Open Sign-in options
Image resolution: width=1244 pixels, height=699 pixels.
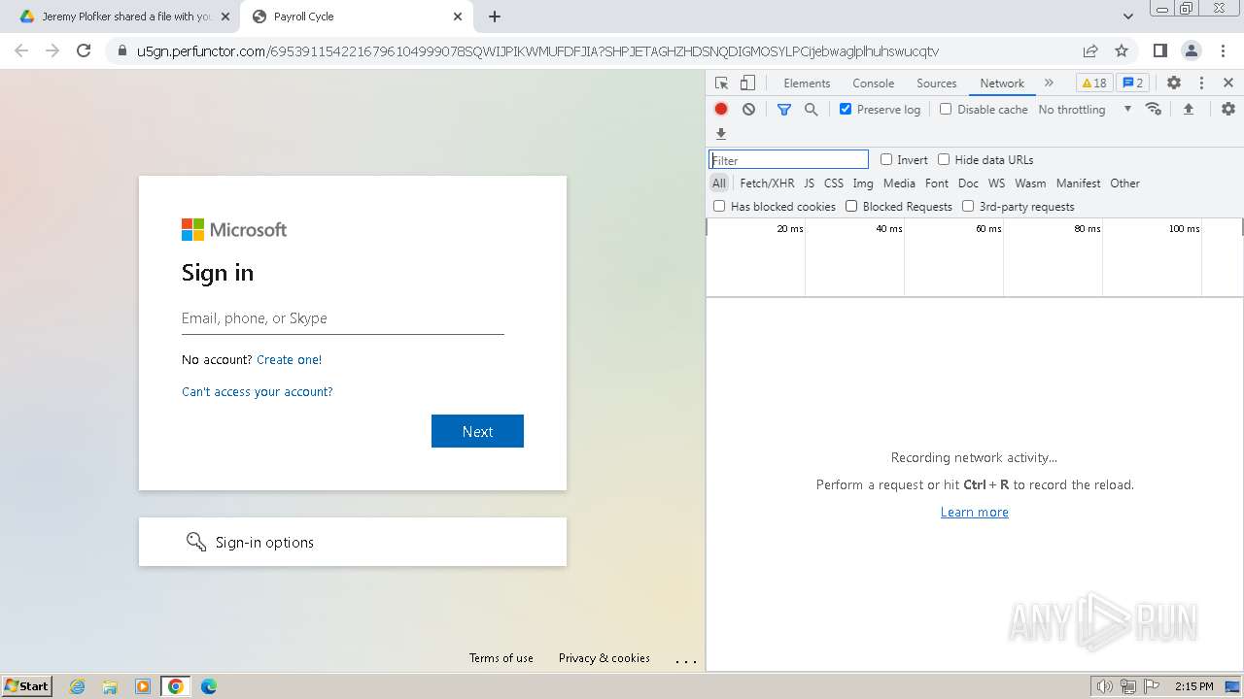tap(353, 542)
